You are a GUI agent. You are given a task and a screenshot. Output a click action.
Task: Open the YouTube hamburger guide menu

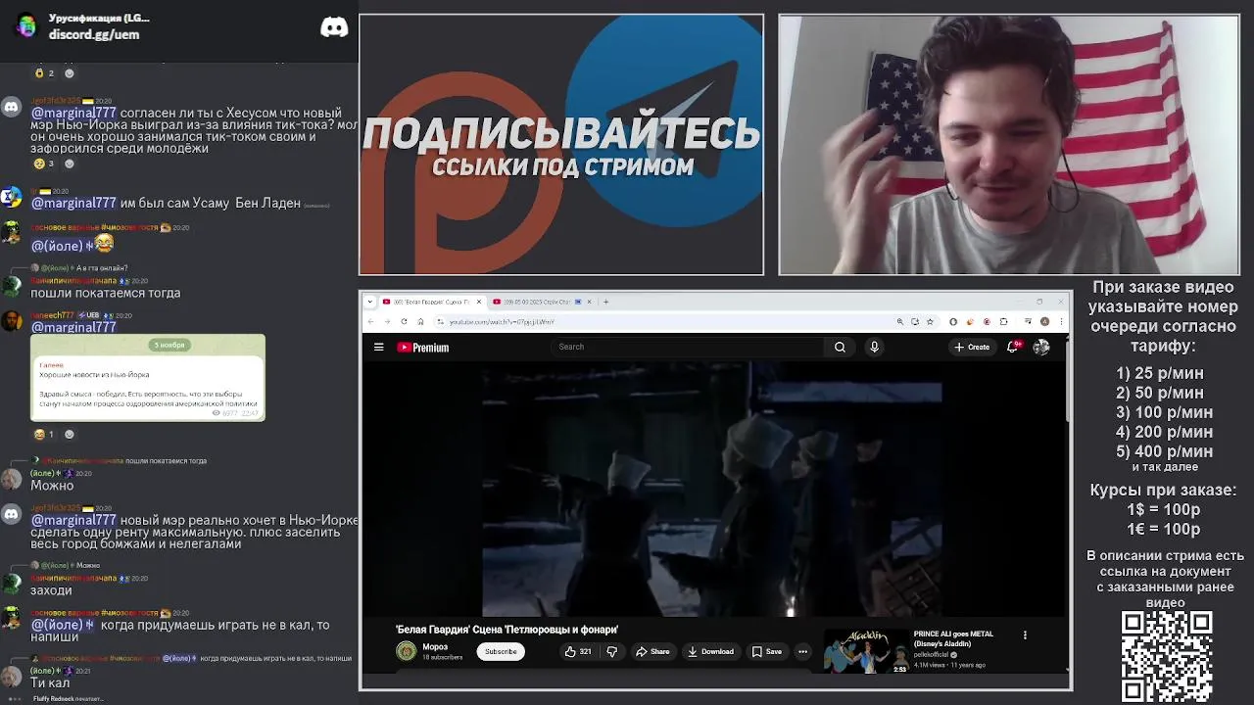pyautogui.click(x=378, y=347)
